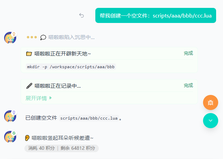Click the 完成 status in the folder card
The height and width of the screenshot is (159, 223).
[188, 53]
